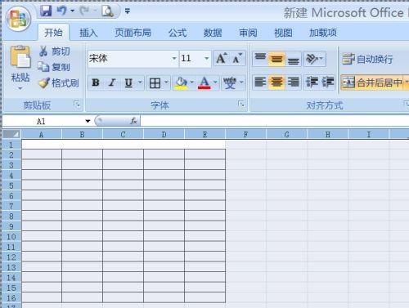Center text horizontally

[x=276, y=83]
